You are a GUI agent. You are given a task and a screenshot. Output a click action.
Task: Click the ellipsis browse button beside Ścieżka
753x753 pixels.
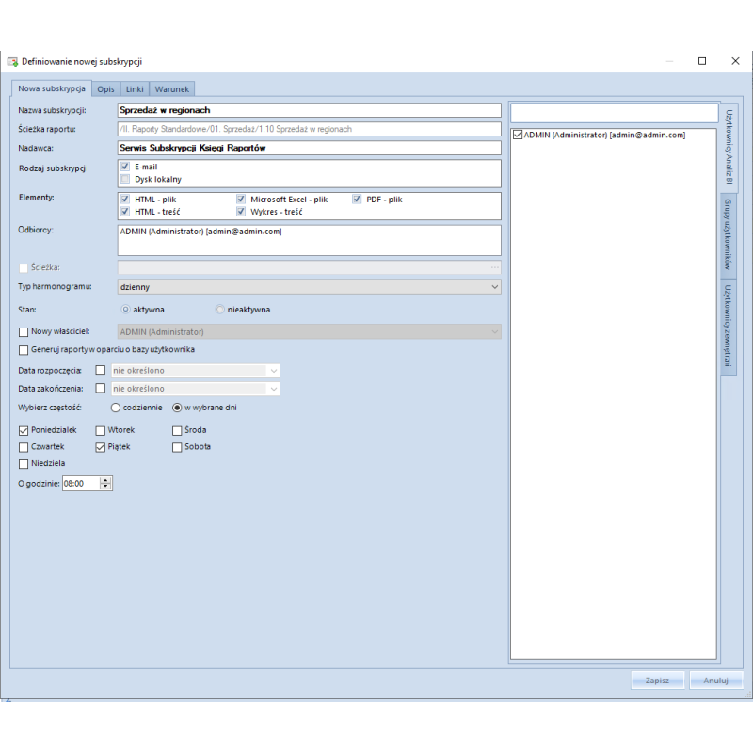494,267
